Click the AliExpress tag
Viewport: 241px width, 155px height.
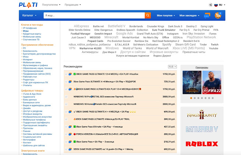pos(81,26)
